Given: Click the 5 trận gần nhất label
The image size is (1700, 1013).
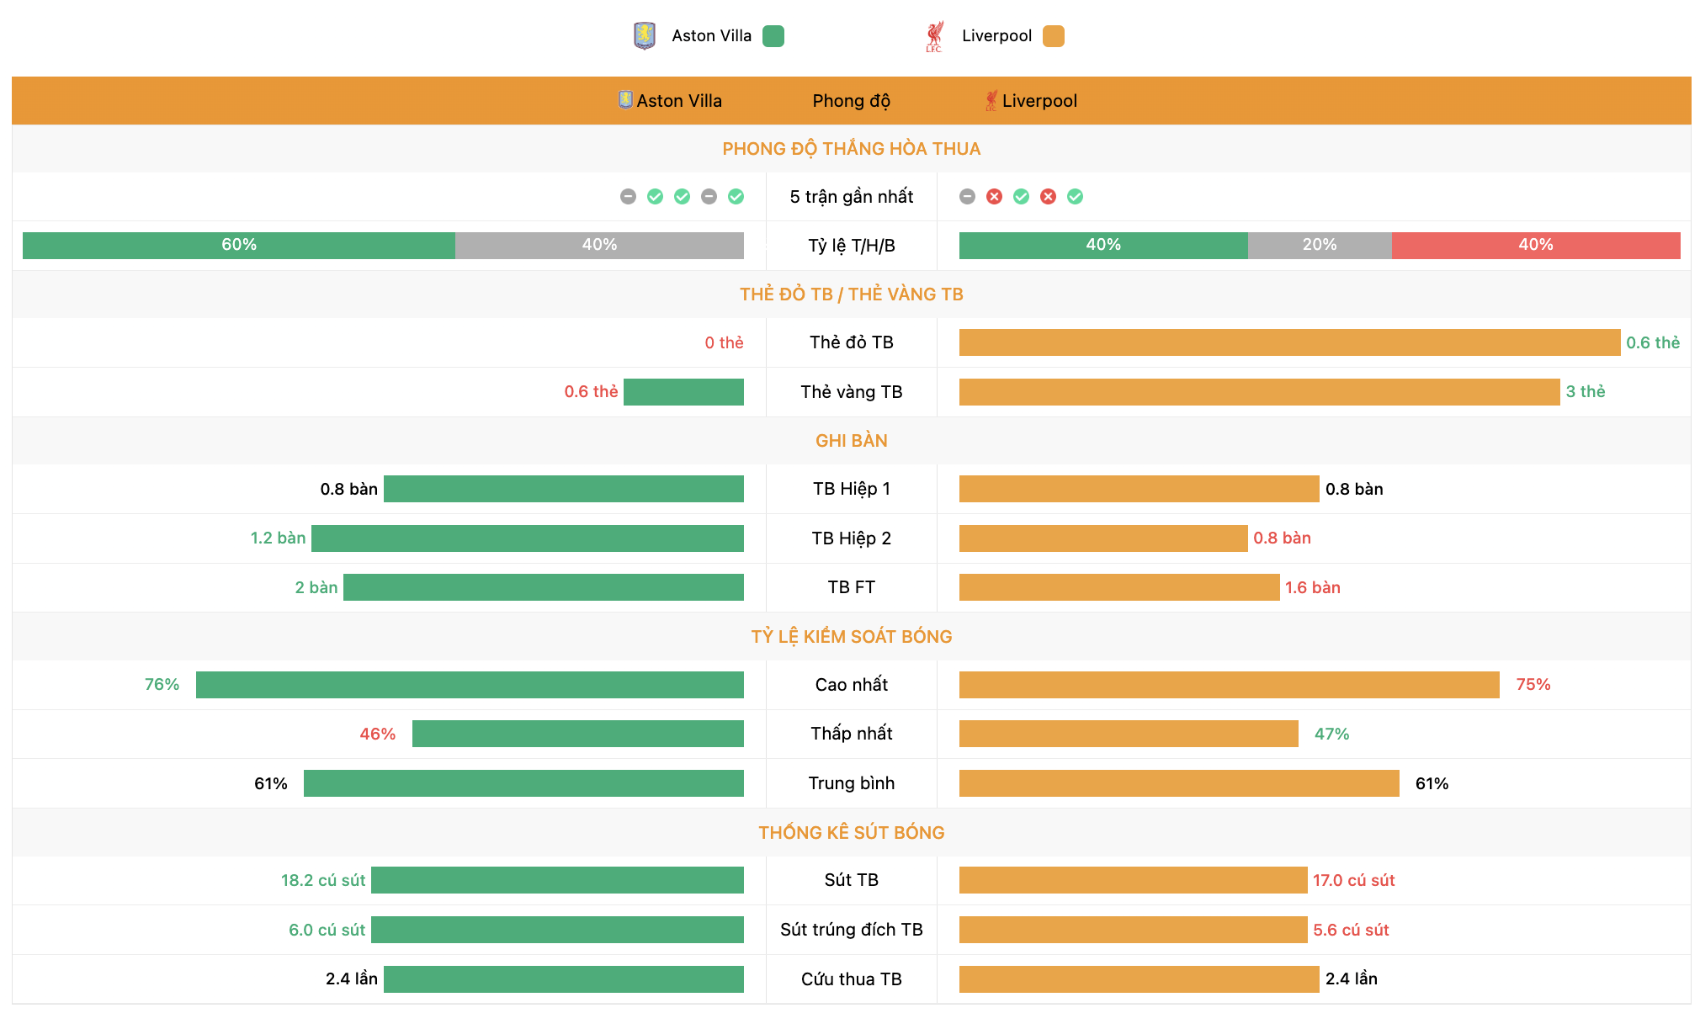Looking at the screenshot, I should click(851, 197).
